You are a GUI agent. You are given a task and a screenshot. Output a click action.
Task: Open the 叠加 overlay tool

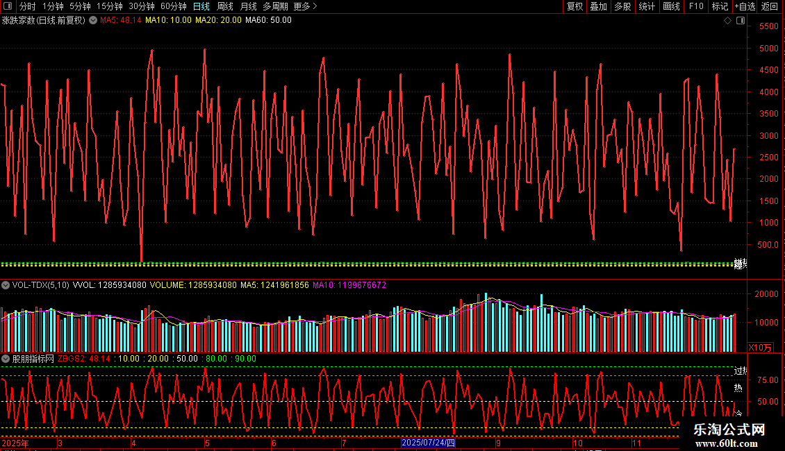tap(598, 6)
